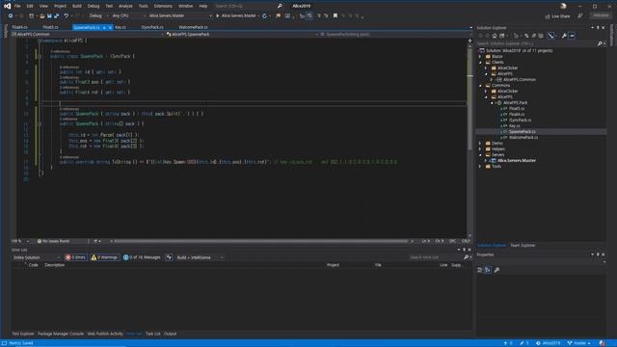This screenshot has width=617, height=347.
Task: Click the editor horizontal scrollbar
Action: (x=261, y=241)
